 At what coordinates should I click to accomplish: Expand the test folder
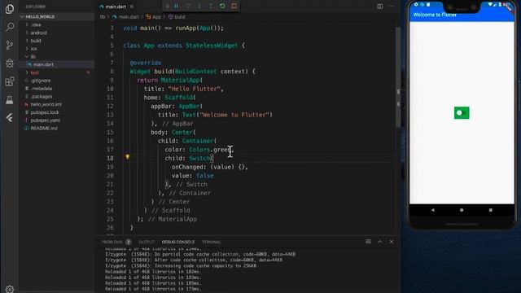34,72
